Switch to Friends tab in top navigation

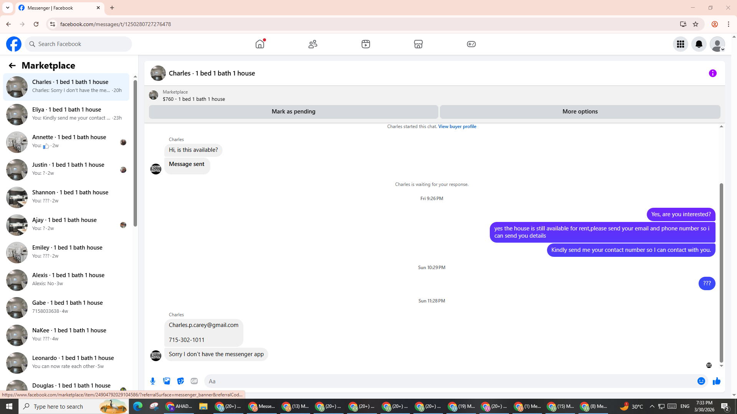pos(313,44)
